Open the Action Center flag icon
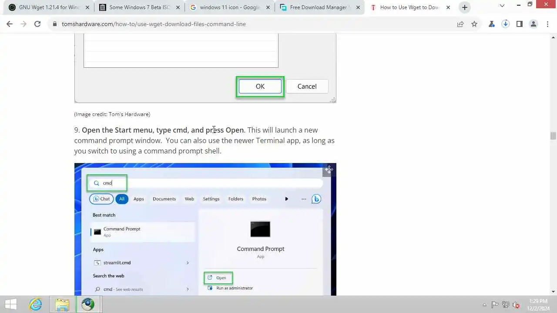This screenshot has height=313, width=557. tap(495, 305)
